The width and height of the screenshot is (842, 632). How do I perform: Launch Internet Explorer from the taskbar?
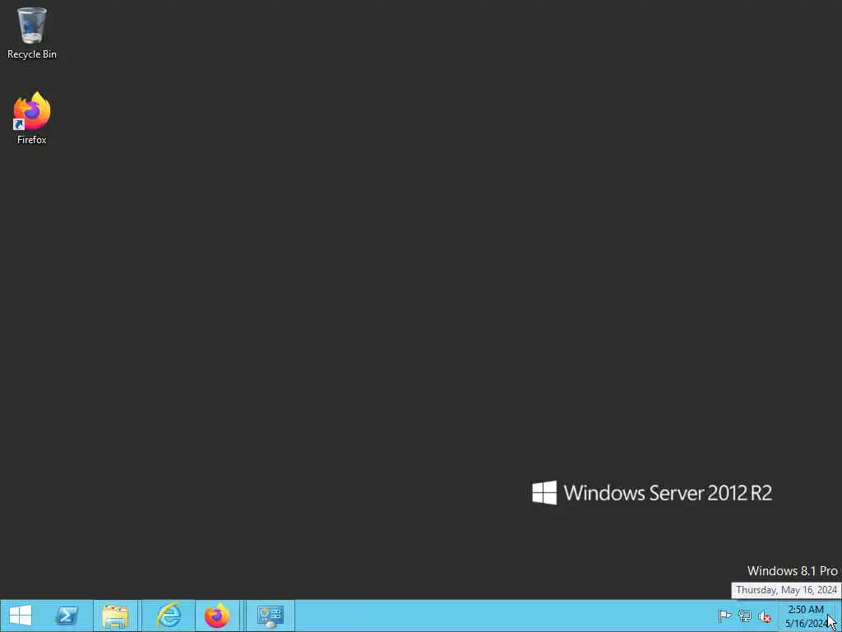coord(169,616)
